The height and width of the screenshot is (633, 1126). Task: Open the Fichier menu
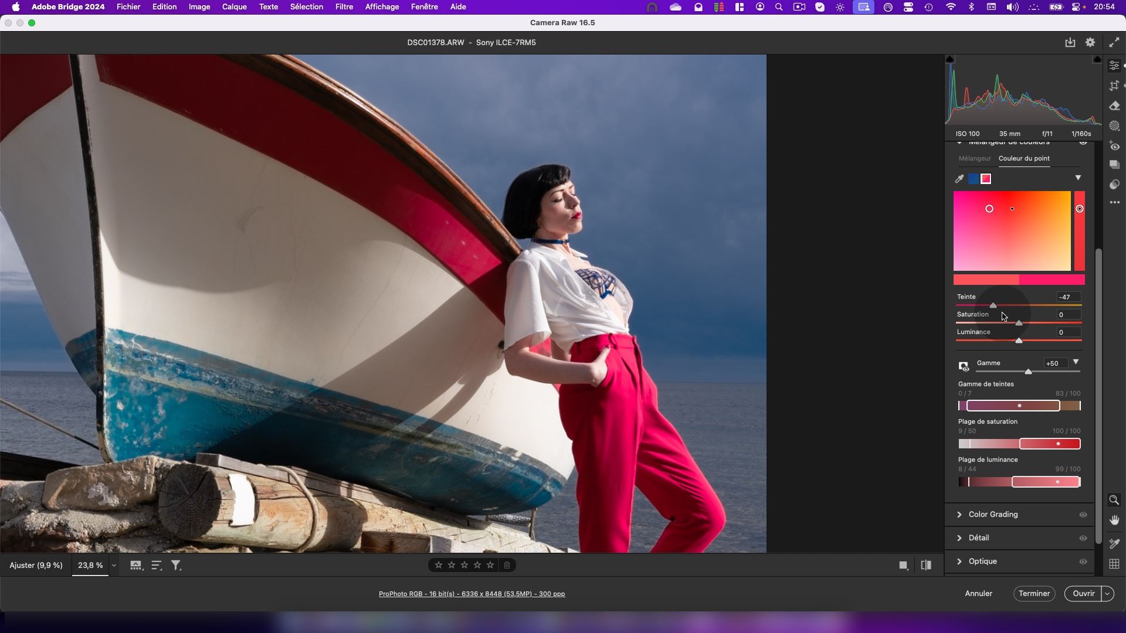[x=128, y=7]
